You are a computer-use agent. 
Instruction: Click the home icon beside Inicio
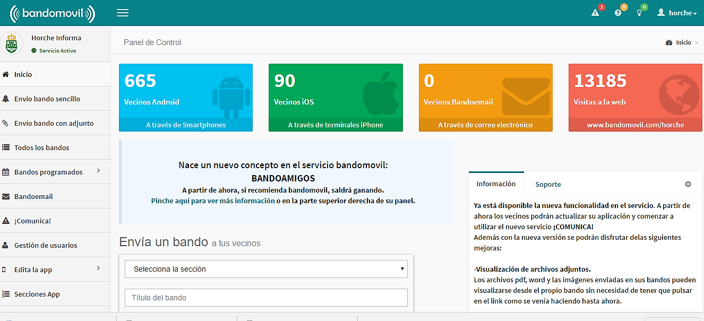click(6, 74)
